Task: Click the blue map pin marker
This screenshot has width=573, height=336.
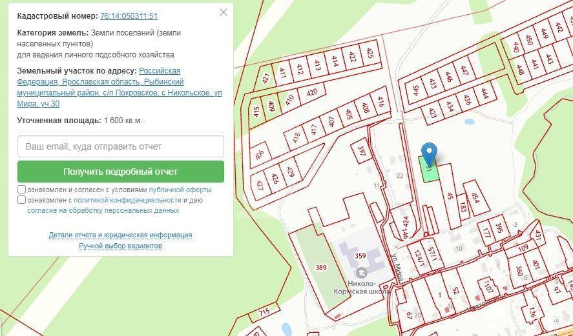Action: coord(429,152)
